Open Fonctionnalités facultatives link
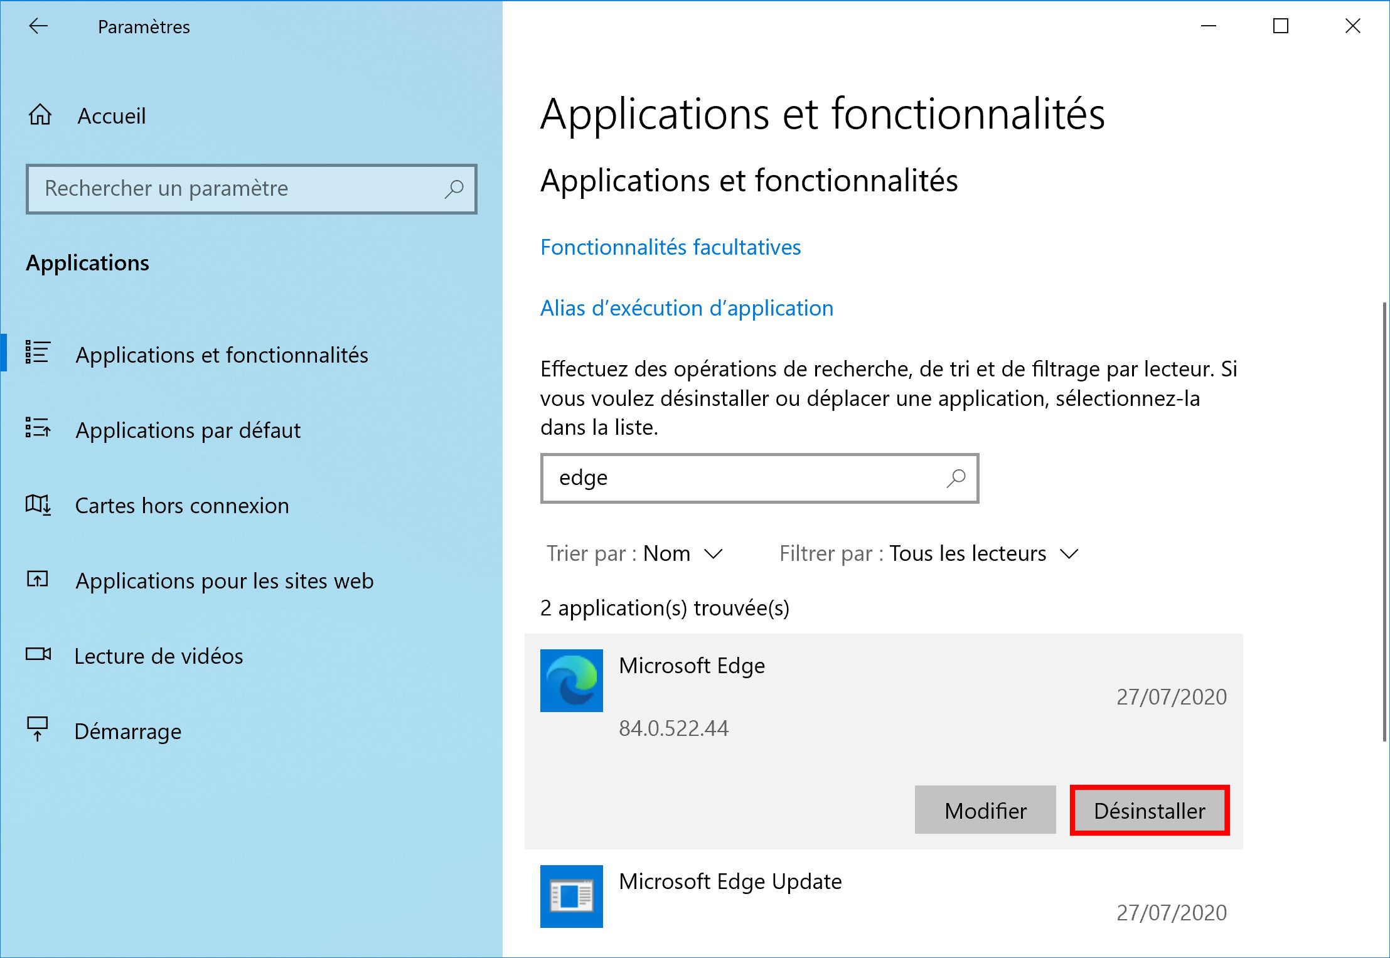 pos(671,247)
